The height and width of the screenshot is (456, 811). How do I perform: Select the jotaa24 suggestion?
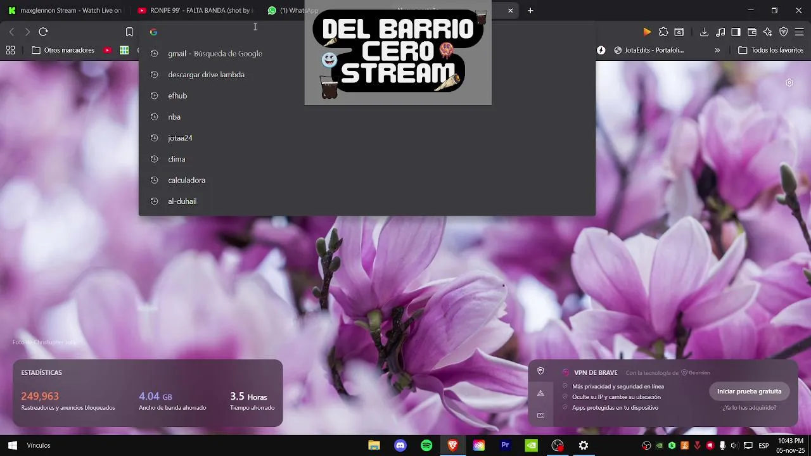click(x=367, y=138)
